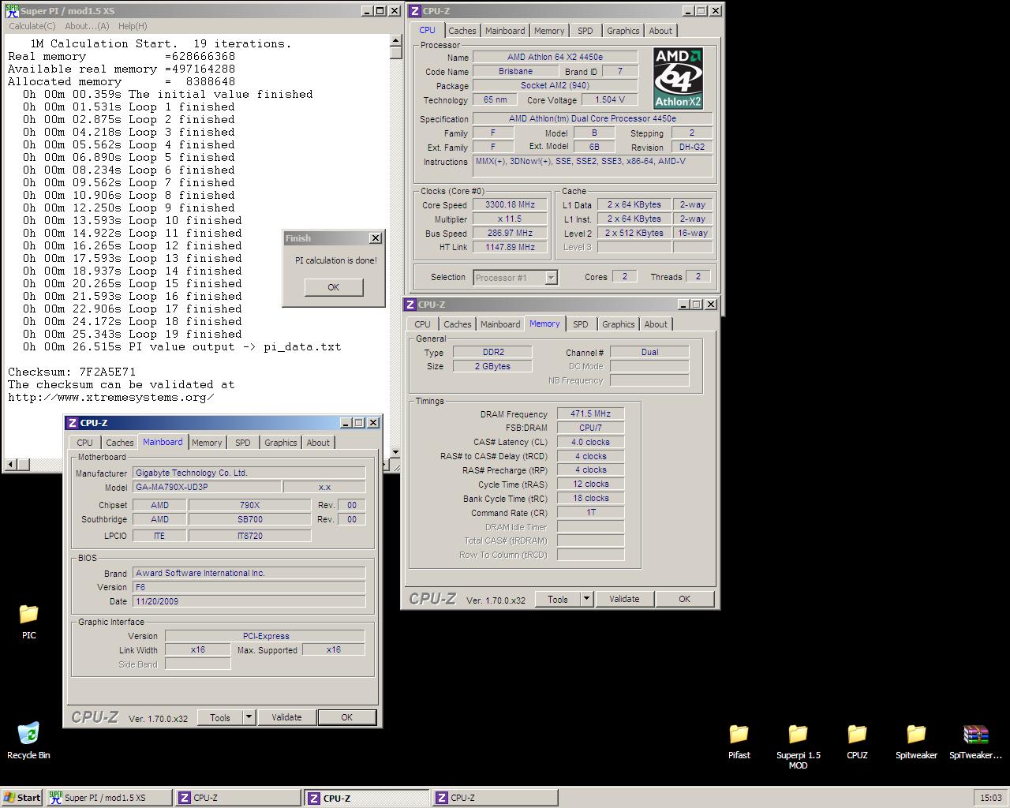Viewport: 1010px width, 808px height.
Task: Open the About...(A) menu in Super PI
Action: click(87, 26)
